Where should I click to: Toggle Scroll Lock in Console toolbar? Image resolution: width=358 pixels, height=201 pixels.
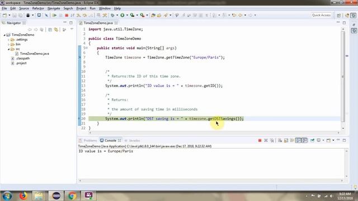[x=286, y=140]
